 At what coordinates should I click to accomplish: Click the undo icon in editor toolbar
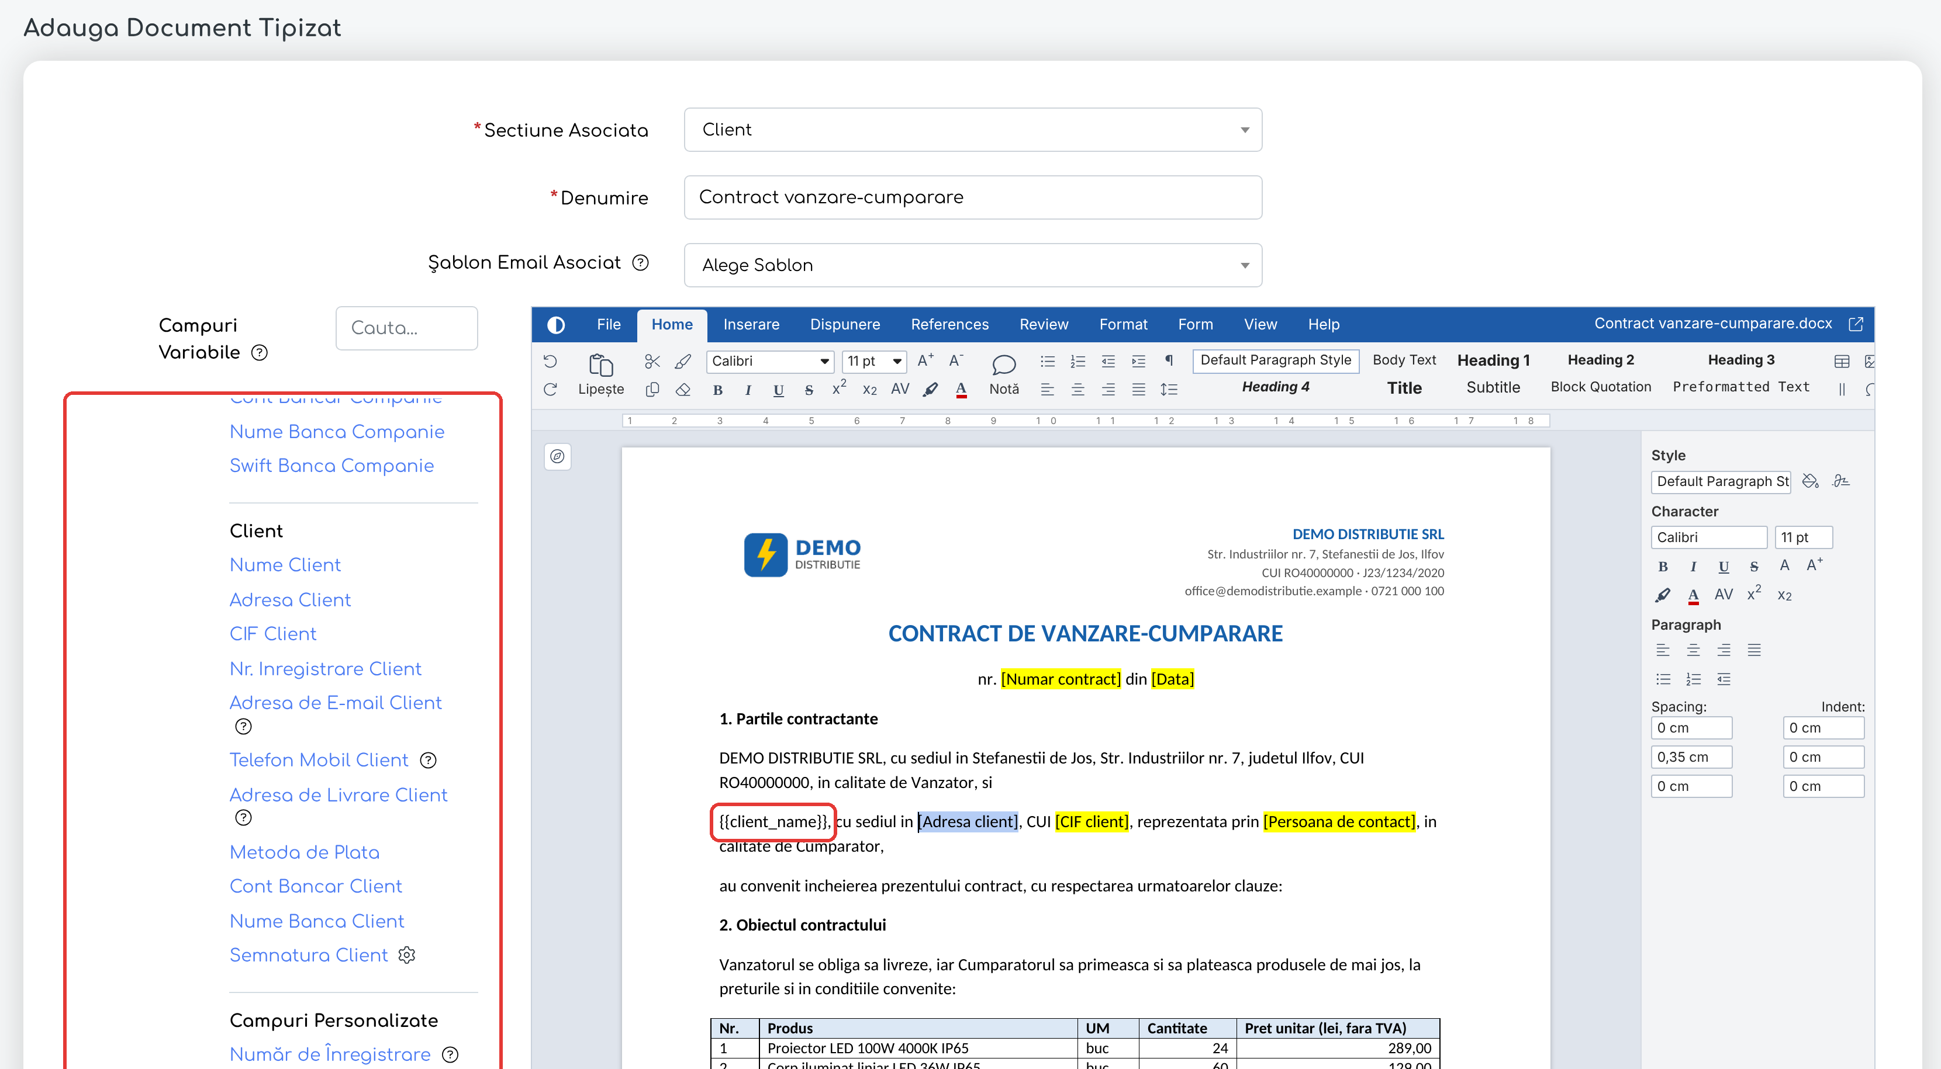point(550,362)
